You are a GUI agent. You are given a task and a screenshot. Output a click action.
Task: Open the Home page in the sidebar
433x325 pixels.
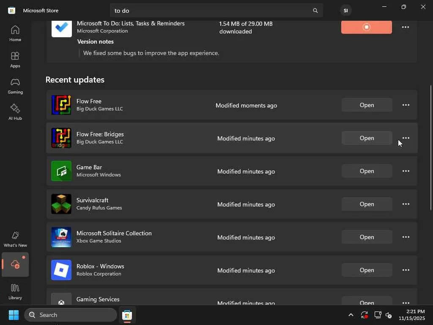(15, 34)
